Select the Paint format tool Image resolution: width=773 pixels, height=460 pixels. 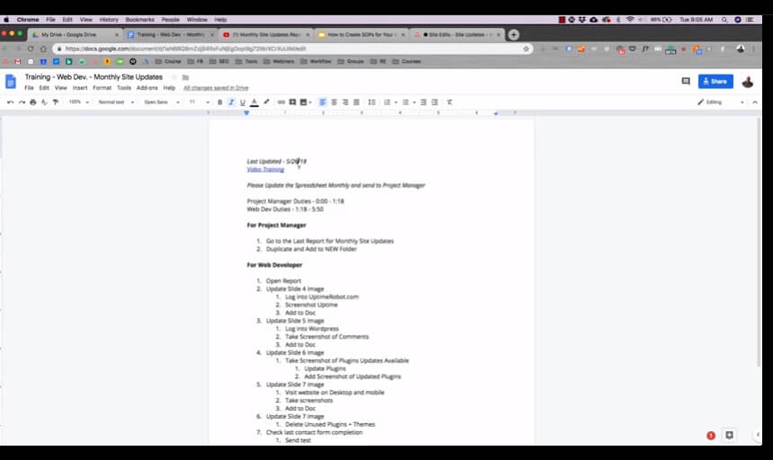point(55,102)
